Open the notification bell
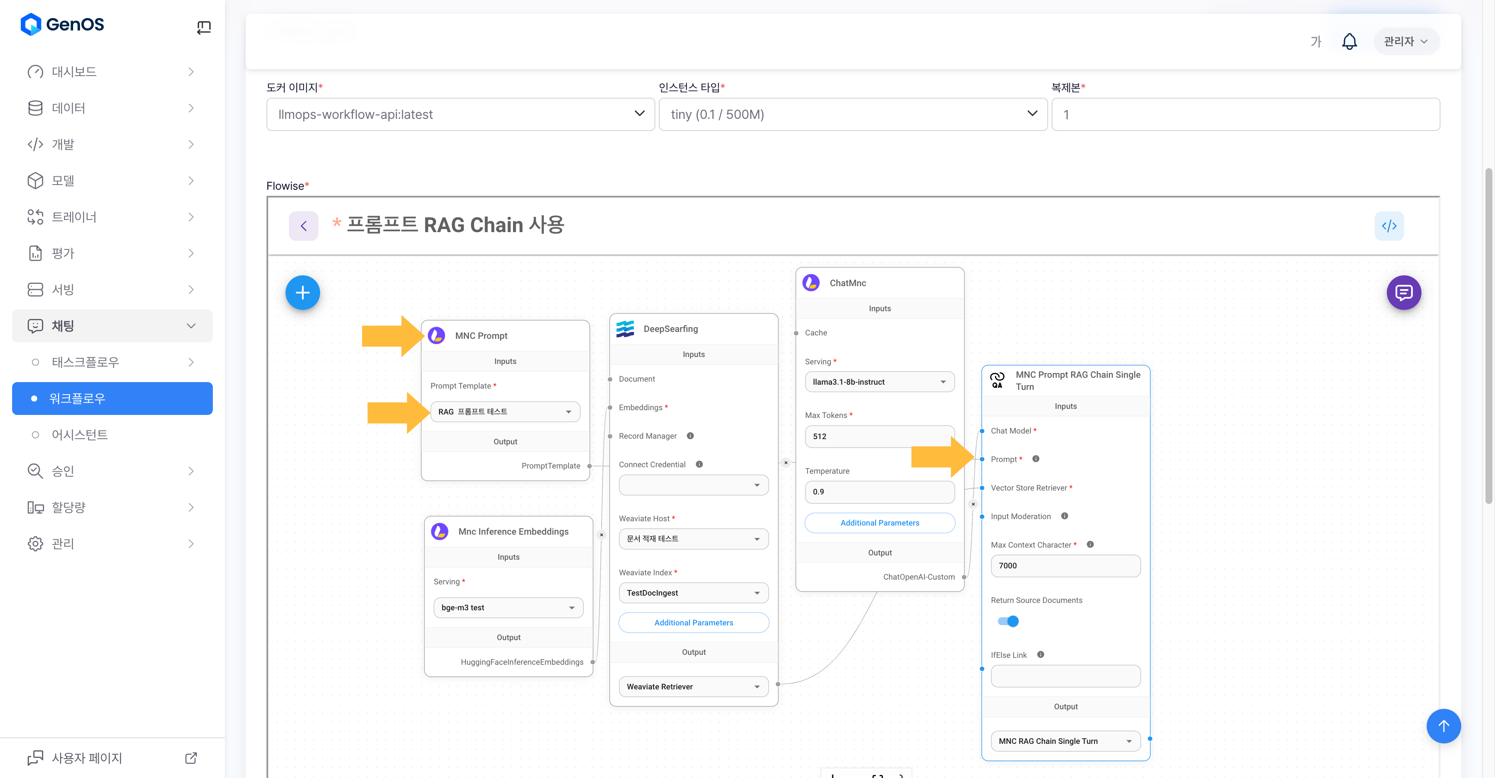This screenshot has height=778, width=1495. click(1349, 42)
